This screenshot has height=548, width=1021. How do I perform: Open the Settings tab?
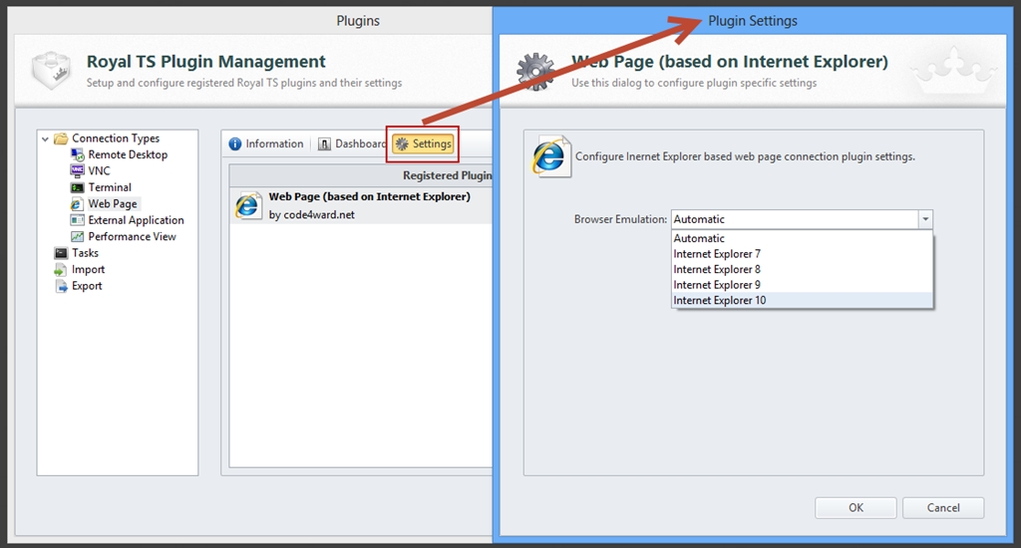pyautogui.click(x=423, y=143)
